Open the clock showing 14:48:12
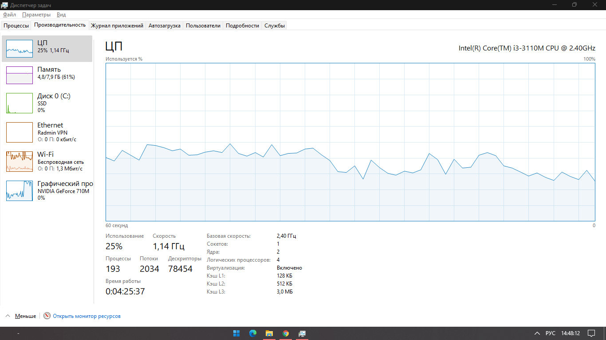606x340 pixels. [x=571, y=333]
